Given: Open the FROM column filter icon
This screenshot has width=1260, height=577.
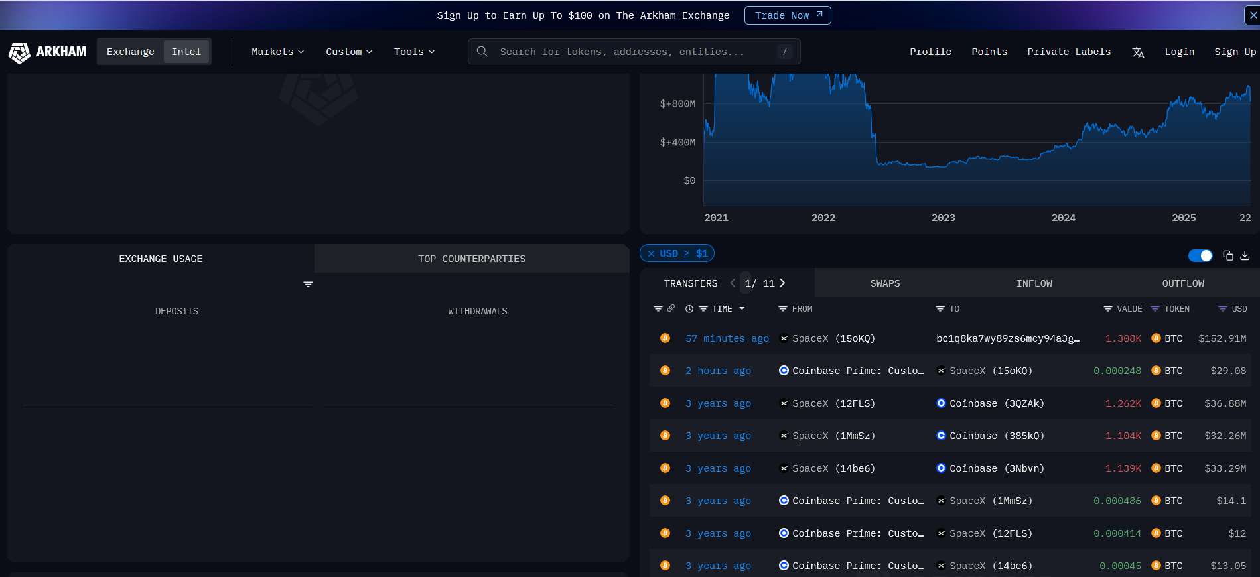Looking at the screenshot, I should [x=783, y=309].
